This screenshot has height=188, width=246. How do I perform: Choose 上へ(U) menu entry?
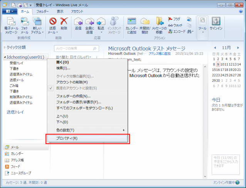pyautogui.click(x=87, y=116)
